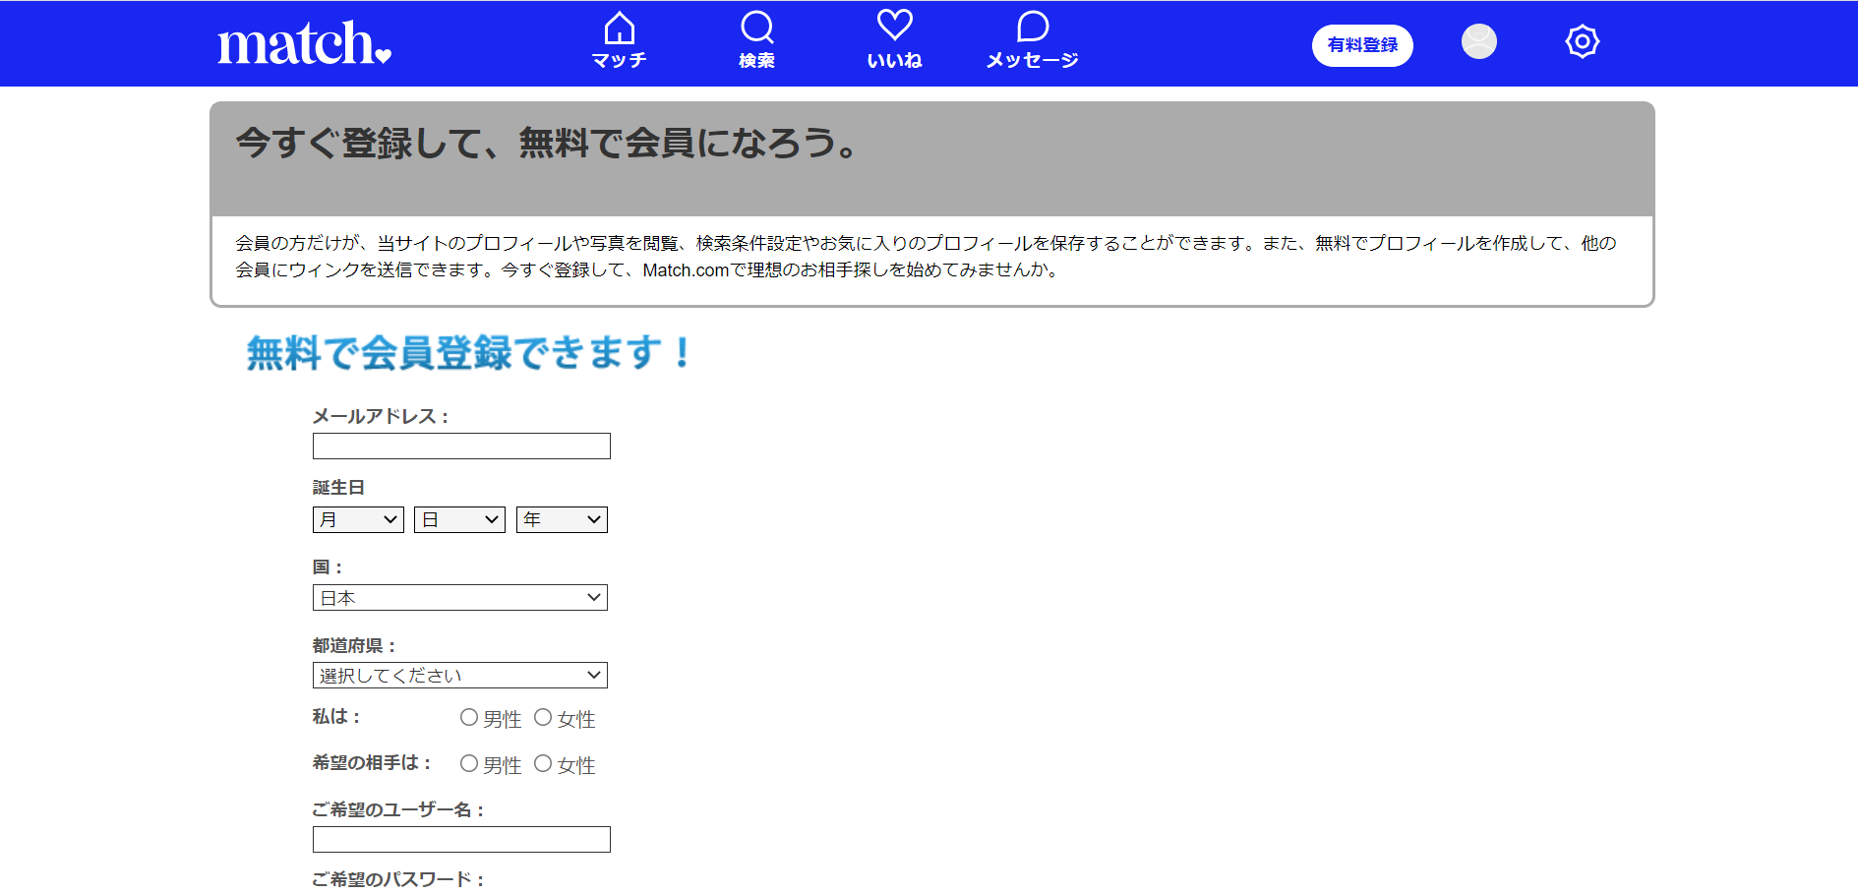Click the 有料登録 button

point(1362,45)
